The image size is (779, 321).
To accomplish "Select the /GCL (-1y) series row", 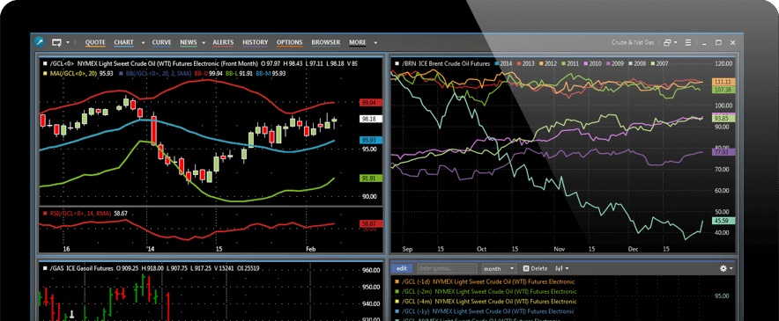I will pyautogui.click(x=485, y=311).
